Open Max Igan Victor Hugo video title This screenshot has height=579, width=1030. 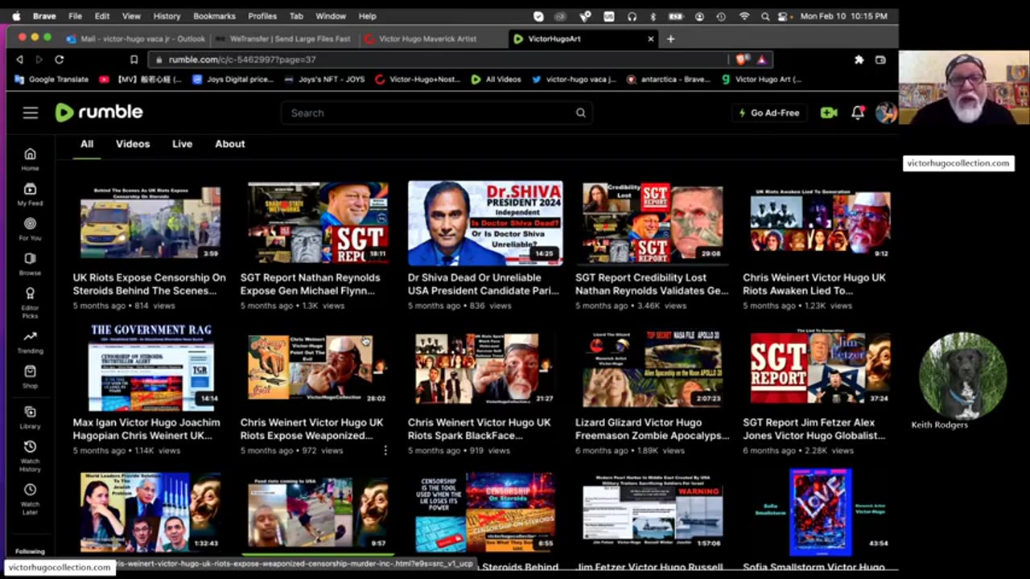146,429
